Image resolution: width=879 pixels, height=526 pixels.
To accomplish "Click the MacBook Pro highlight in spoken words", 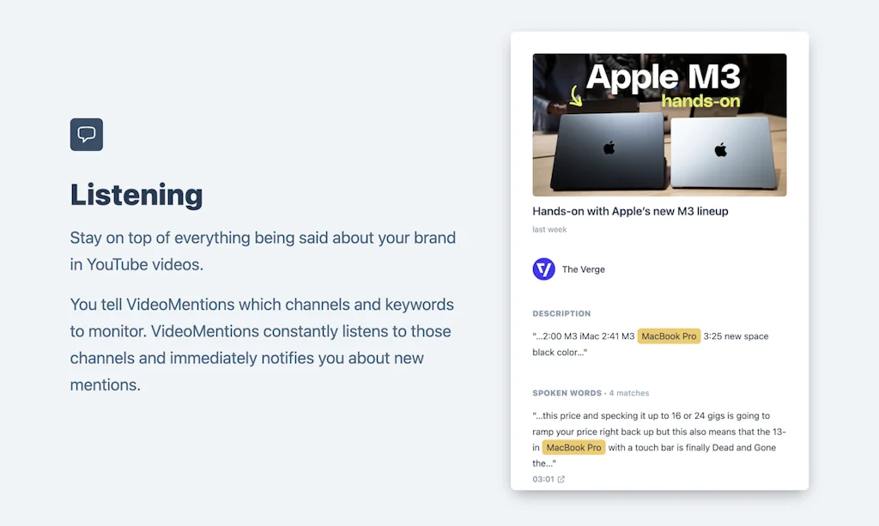I will (573, 447).
